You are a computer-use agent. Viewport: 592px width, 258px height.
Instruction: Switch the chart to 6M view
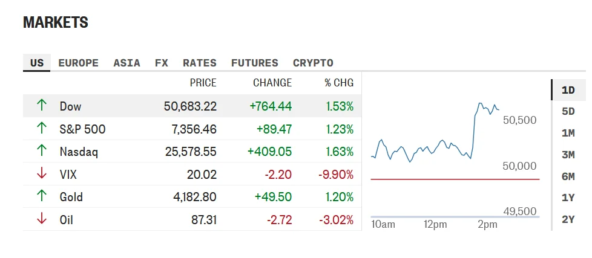click(x=568, y=176)
